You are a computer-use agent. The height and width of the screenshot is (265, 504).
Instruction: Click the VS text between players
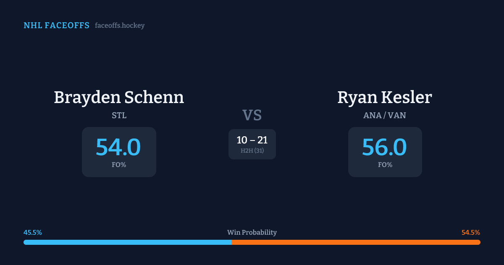252,115
